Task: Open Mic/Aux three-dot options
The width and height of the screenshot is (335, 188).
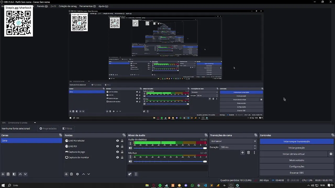Action: pyautogui.click(x=130, y=157)
